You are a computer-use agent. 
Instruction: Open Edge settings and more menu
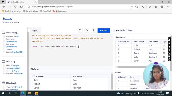point(168,7)
